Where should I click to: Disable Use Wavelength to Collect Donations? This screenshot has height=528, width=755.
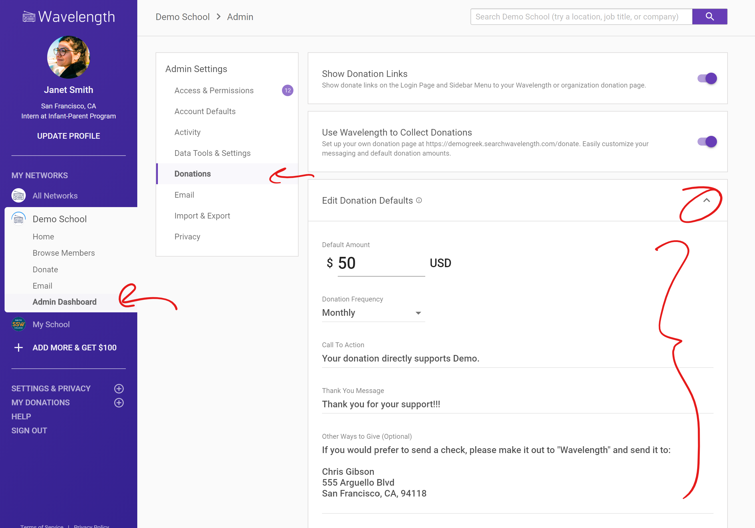(x=707, y=142)
